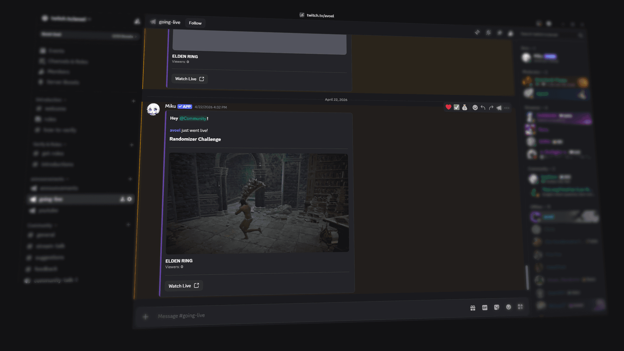Open the add reaction smiley picker
Screen dimensions: 624x351
[x=475, y=108]
